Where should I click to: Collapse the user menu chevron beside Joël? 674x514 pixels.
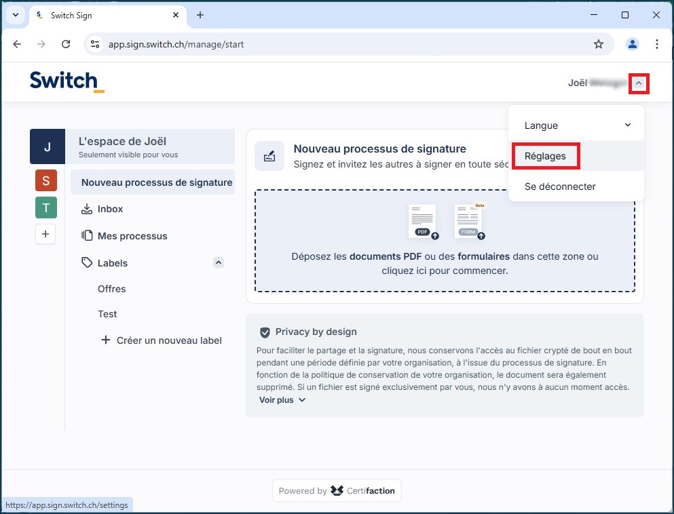click(639, 83)
